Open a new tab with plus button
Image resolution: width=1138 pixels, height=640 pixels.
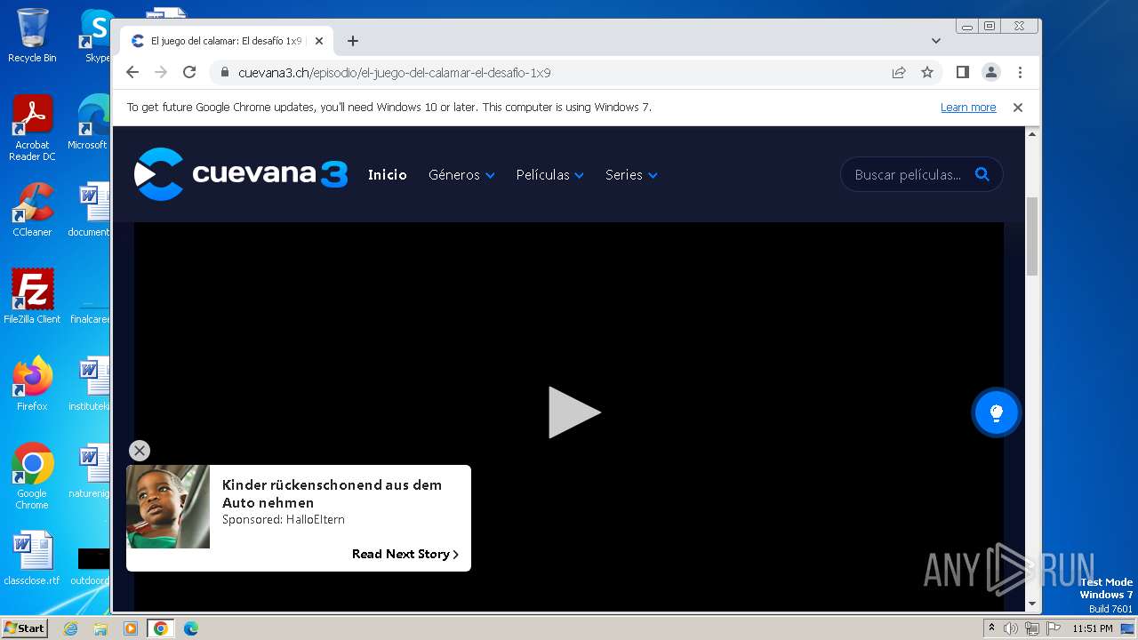353,41
